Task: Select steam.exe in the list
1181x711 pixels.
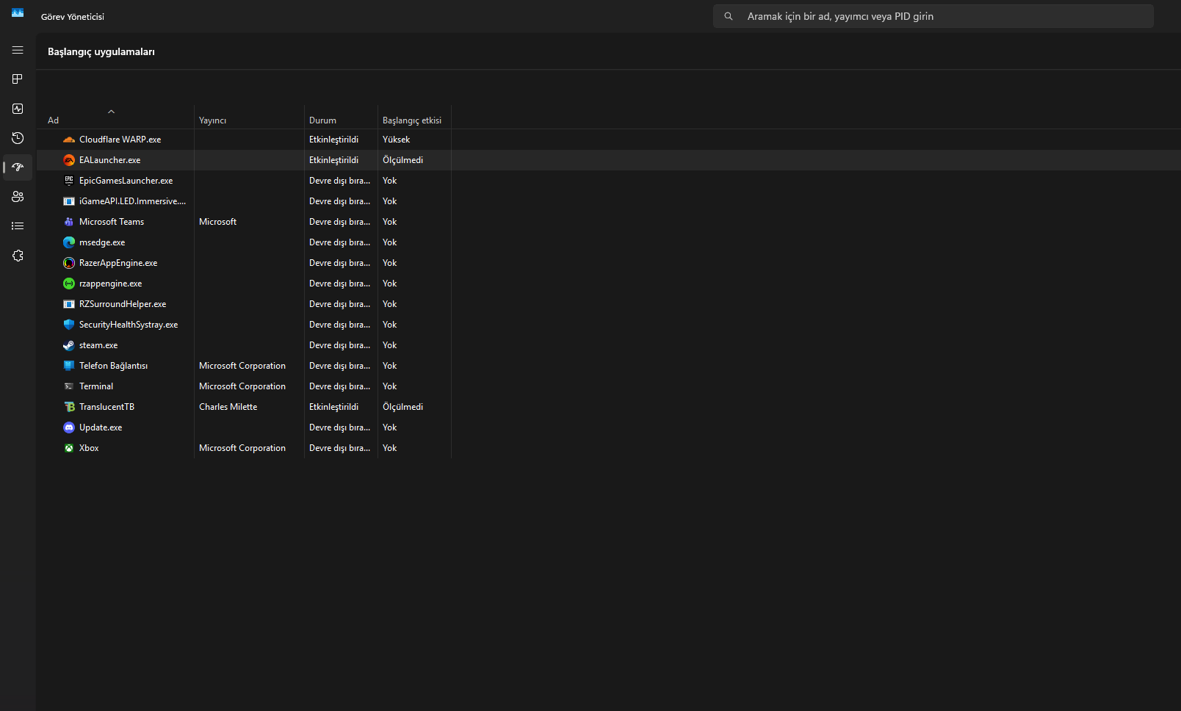Action: tap(98, 345)
